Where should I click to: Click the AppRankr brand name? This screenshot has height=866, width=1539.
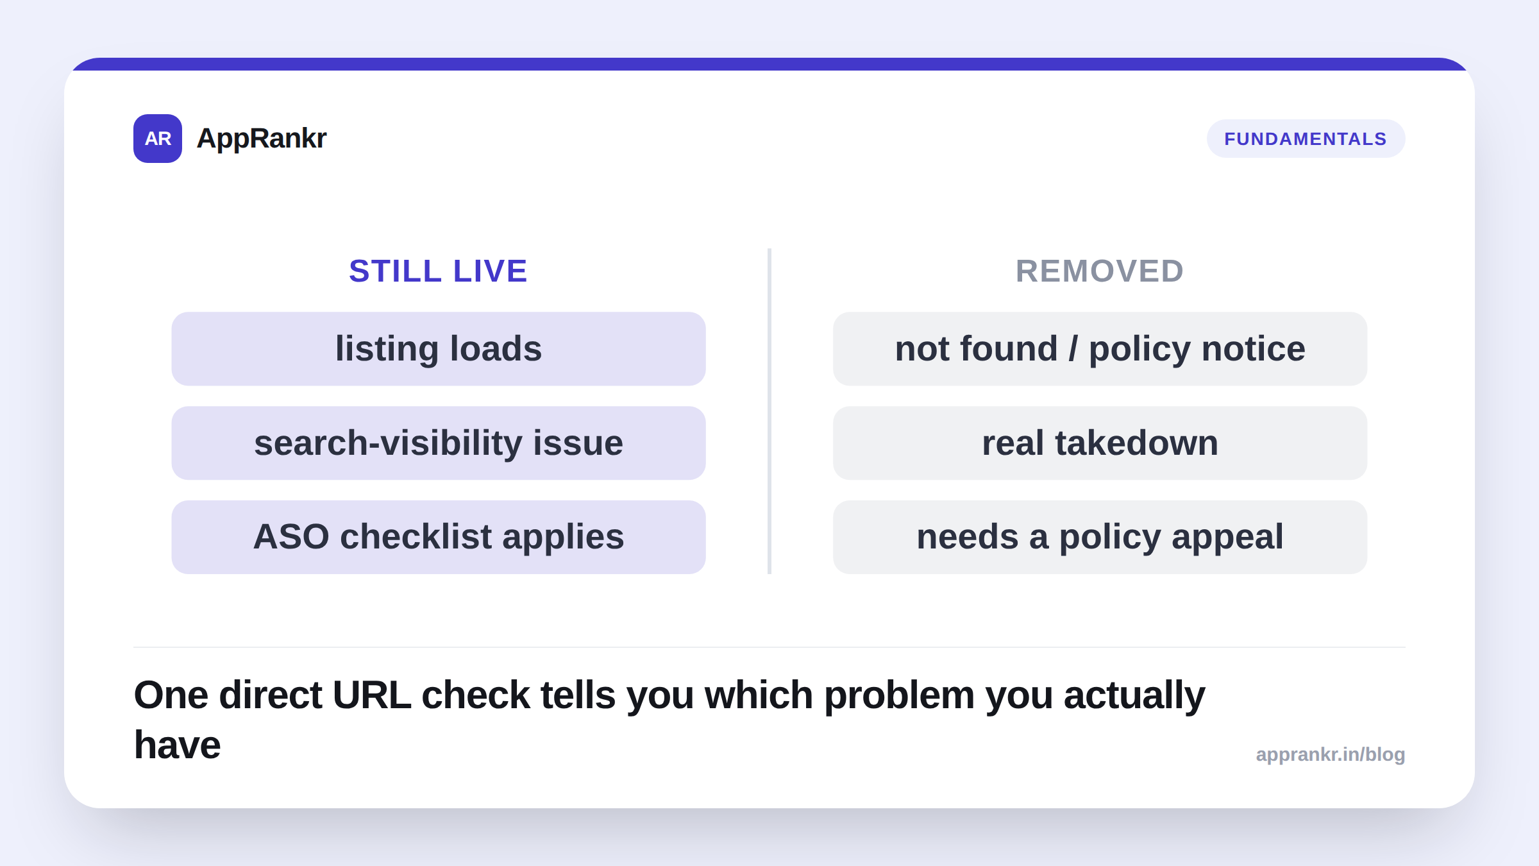(x=262, y=139)
